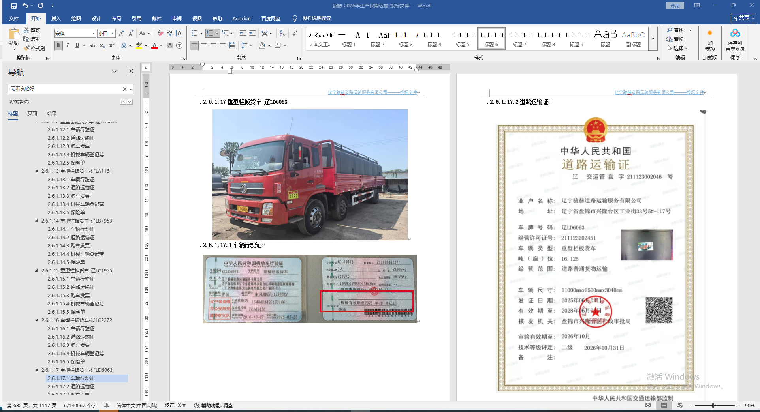The image size is (760, 412).
Task: Insert an enclosed character (带圈字符)
Action: coord(179,45)
